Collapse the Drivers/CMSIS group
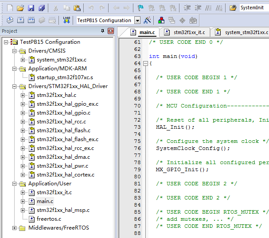Image resolution: width=269 pixels, height=238 pixels. point(15,51)
